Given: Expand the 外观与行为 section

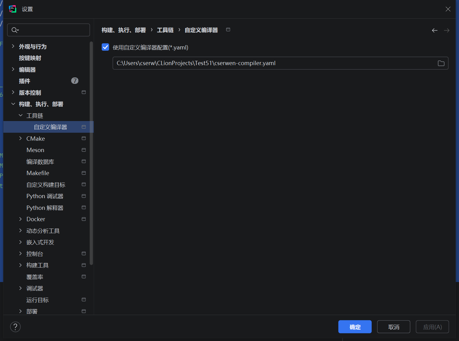Looking at the screenshot, I should [x=13, y=46].
